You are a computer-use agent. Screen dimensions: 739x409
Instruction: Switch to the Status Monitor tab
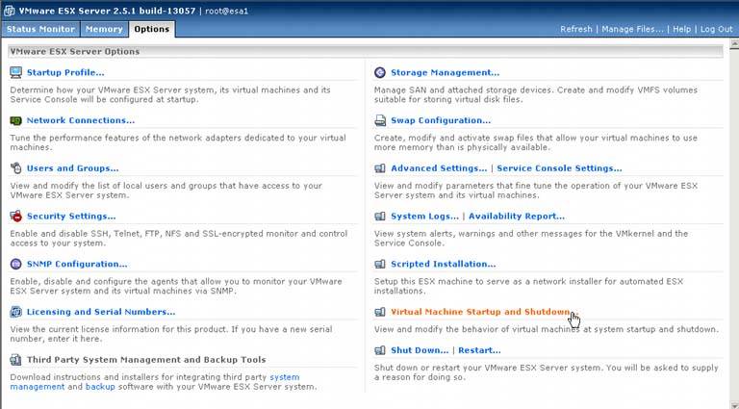40,29
